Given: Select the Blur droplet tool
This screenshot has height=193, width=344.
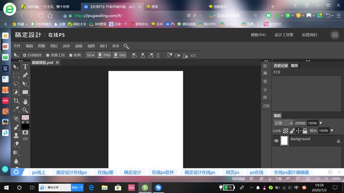Looking at the screenshot, I should 16,161.
